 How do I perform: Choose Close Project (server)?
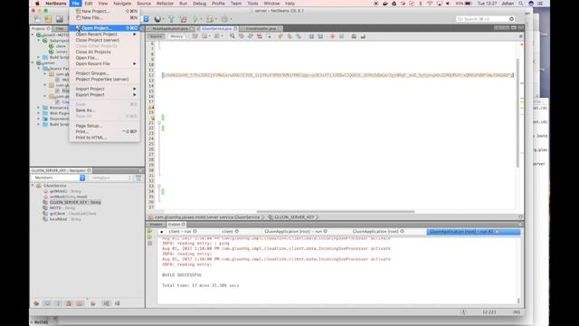point(105,40)
